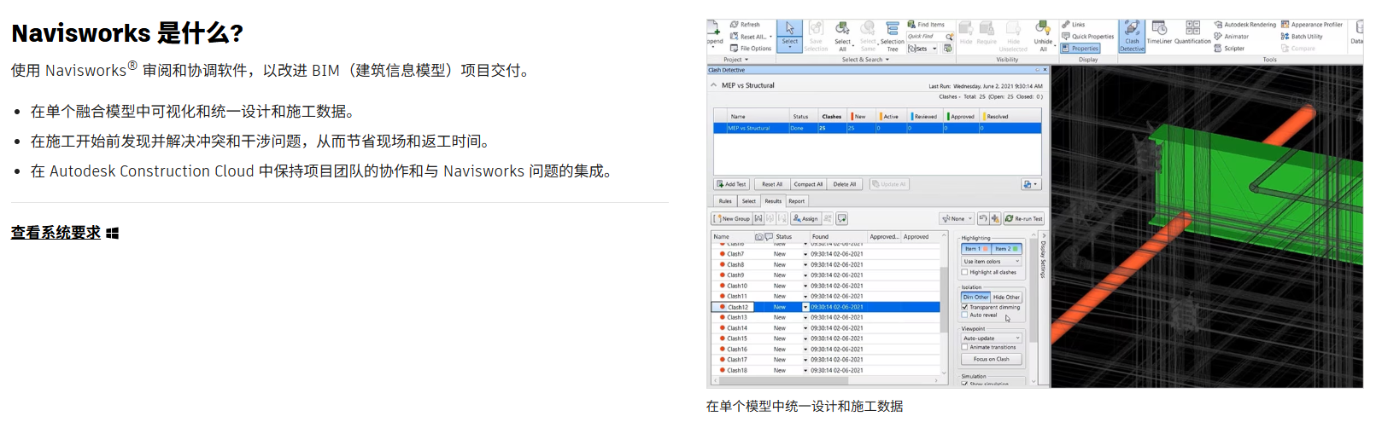Select the Clash15 row in results
This screenshot has height=428, width=1376.
point(738,338)
